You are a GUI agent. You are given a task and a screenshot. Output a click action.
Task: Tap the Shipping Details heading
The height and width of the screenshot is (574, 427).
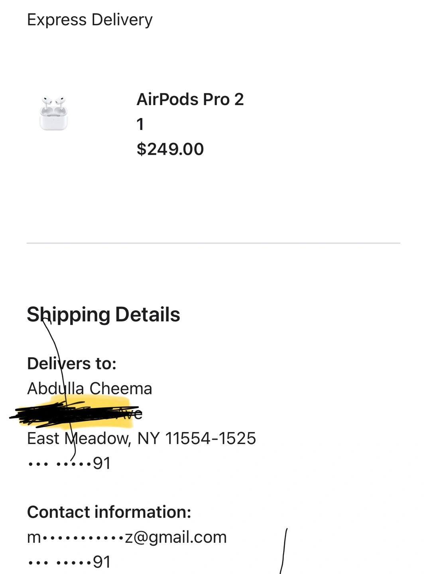103,315
